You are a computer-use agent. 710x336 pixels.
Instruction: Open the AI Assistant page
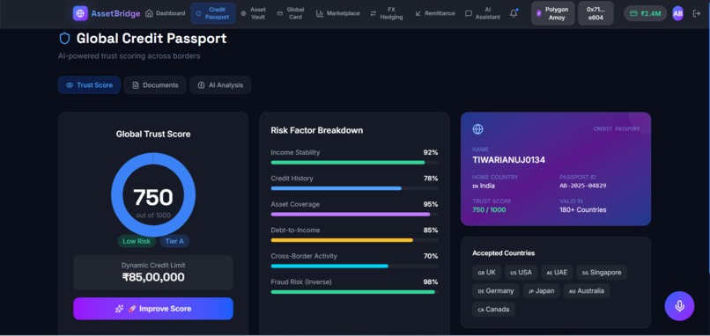pos(483,13)
